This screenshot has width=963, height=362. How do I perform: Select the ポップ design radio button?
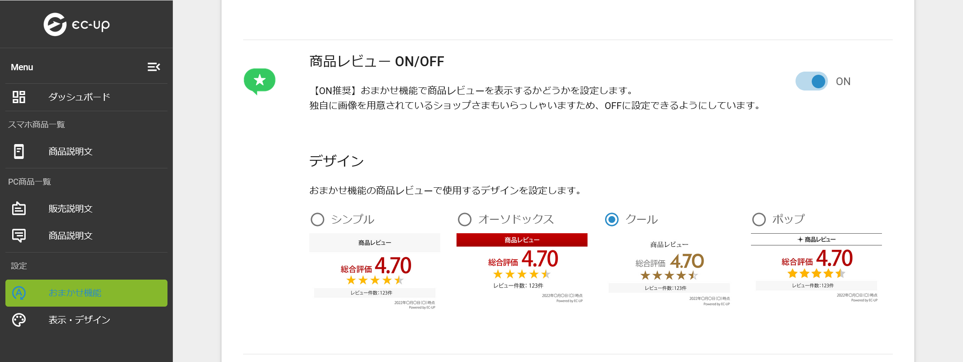pos(759,219)
